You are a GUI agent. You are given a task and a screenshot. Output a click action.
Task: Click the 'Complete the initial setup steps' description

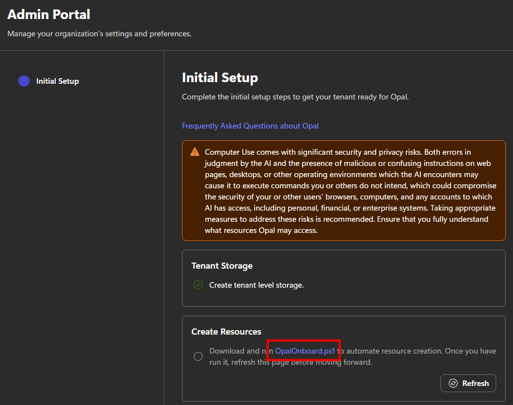295,97
